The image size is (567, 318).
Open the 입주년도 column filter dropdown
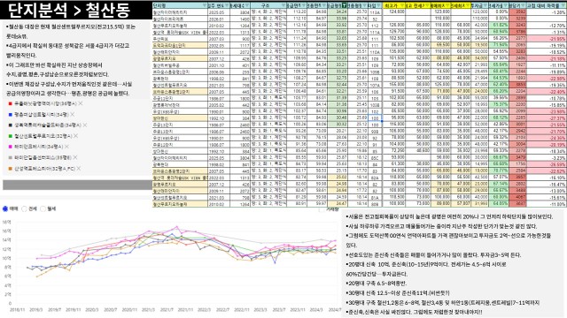point(227,5)
